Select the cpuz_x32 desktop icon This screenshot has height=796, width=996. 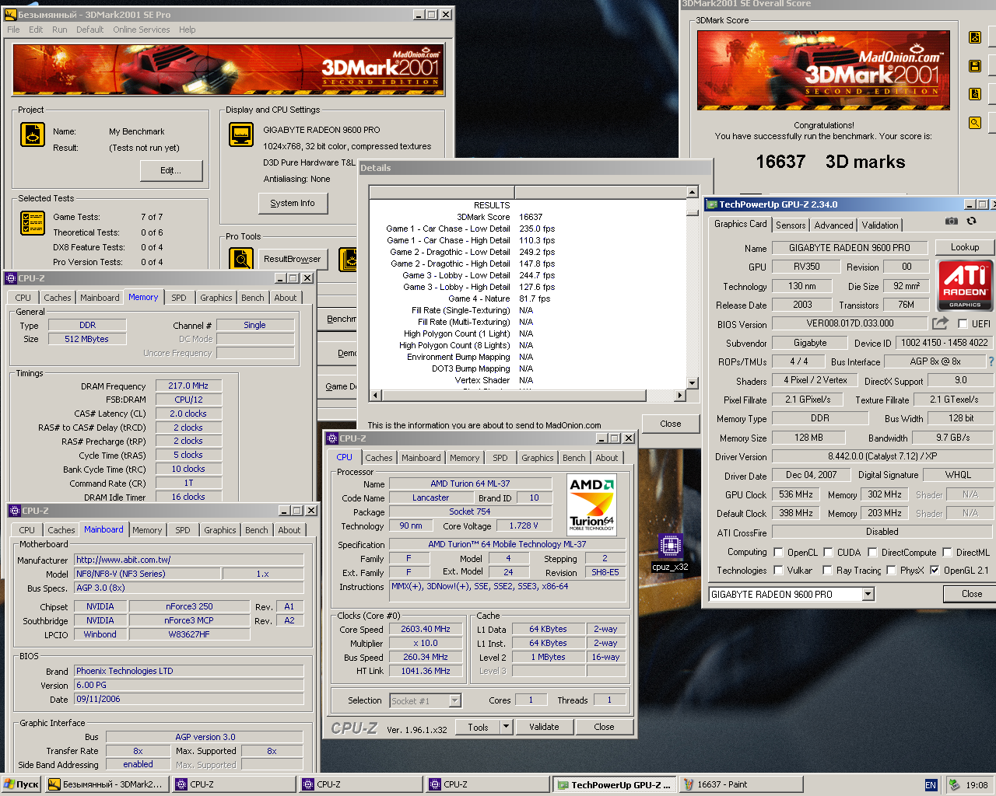670,553
